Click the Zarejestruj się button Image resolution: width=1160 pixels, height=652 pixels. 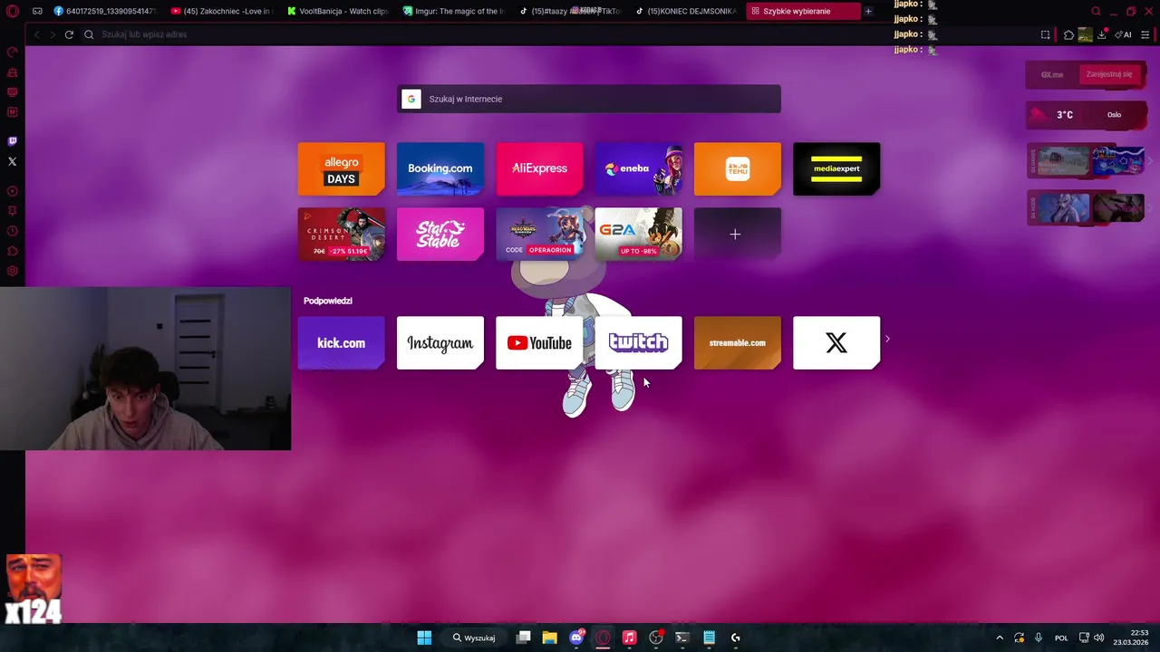pos(1109,74)
